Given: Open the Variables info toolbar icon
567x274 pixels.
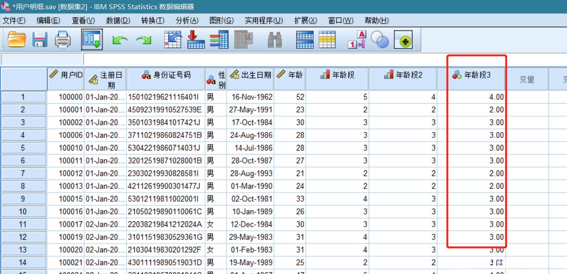Looking at the screenshot, I should click(219, 40).
